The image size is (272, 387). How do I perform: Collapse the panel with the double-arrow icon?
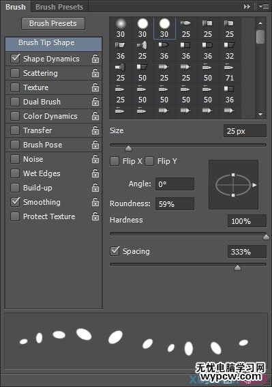click(247, 7)
